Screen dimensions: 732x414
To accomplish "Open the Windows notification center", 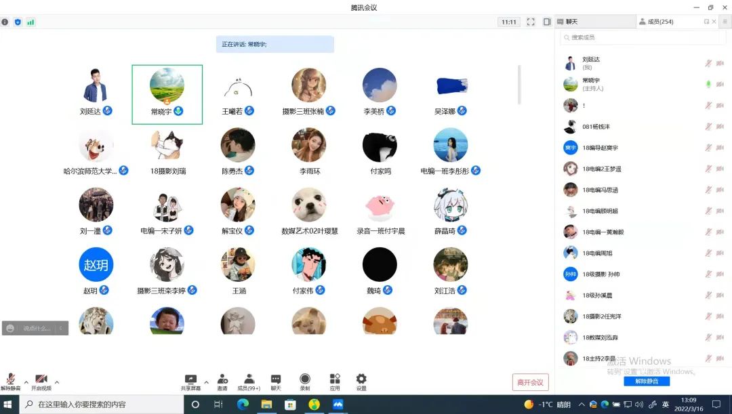I will point(716,405).
